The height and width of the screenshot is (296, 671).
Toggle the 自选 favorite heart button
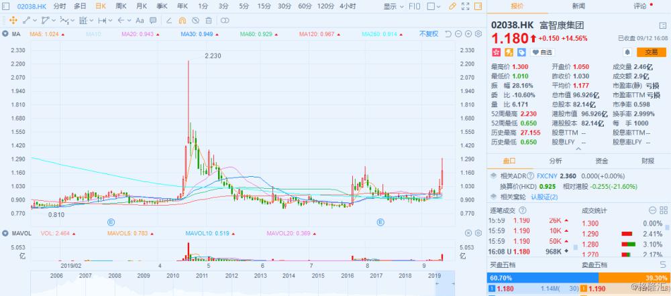point(542,52)
